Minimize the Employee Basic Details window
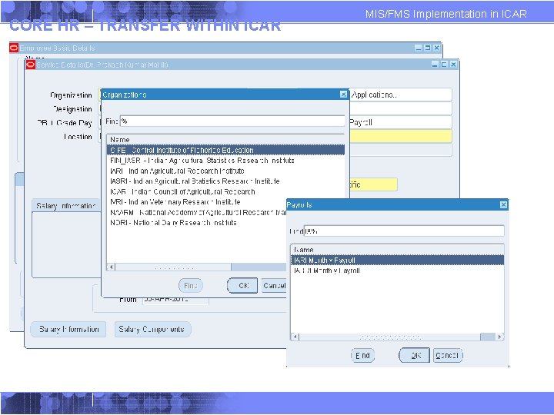Viewport: 554px width, 415px height. [419, 48]
